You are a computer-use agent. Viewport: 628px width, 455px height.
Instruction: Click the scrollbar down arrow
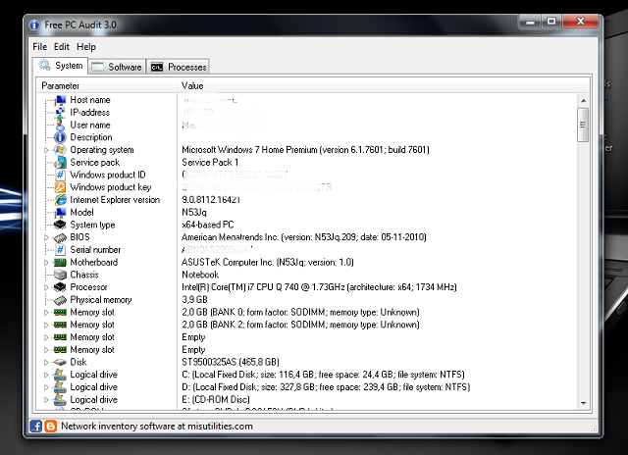(x=583, y=403)
